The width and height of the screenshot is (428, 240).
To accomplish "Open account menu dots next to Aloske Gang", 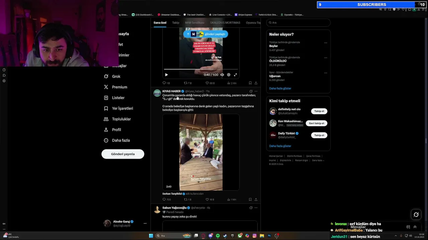I will [145, 223].
